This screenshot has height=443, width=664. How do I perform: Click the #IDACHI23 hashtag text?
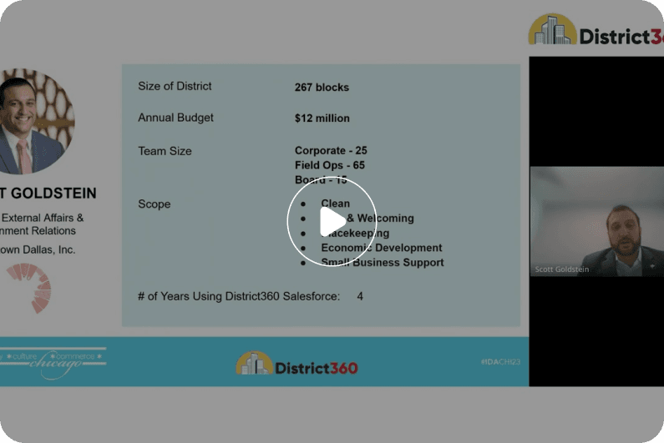tap(500, 362)
